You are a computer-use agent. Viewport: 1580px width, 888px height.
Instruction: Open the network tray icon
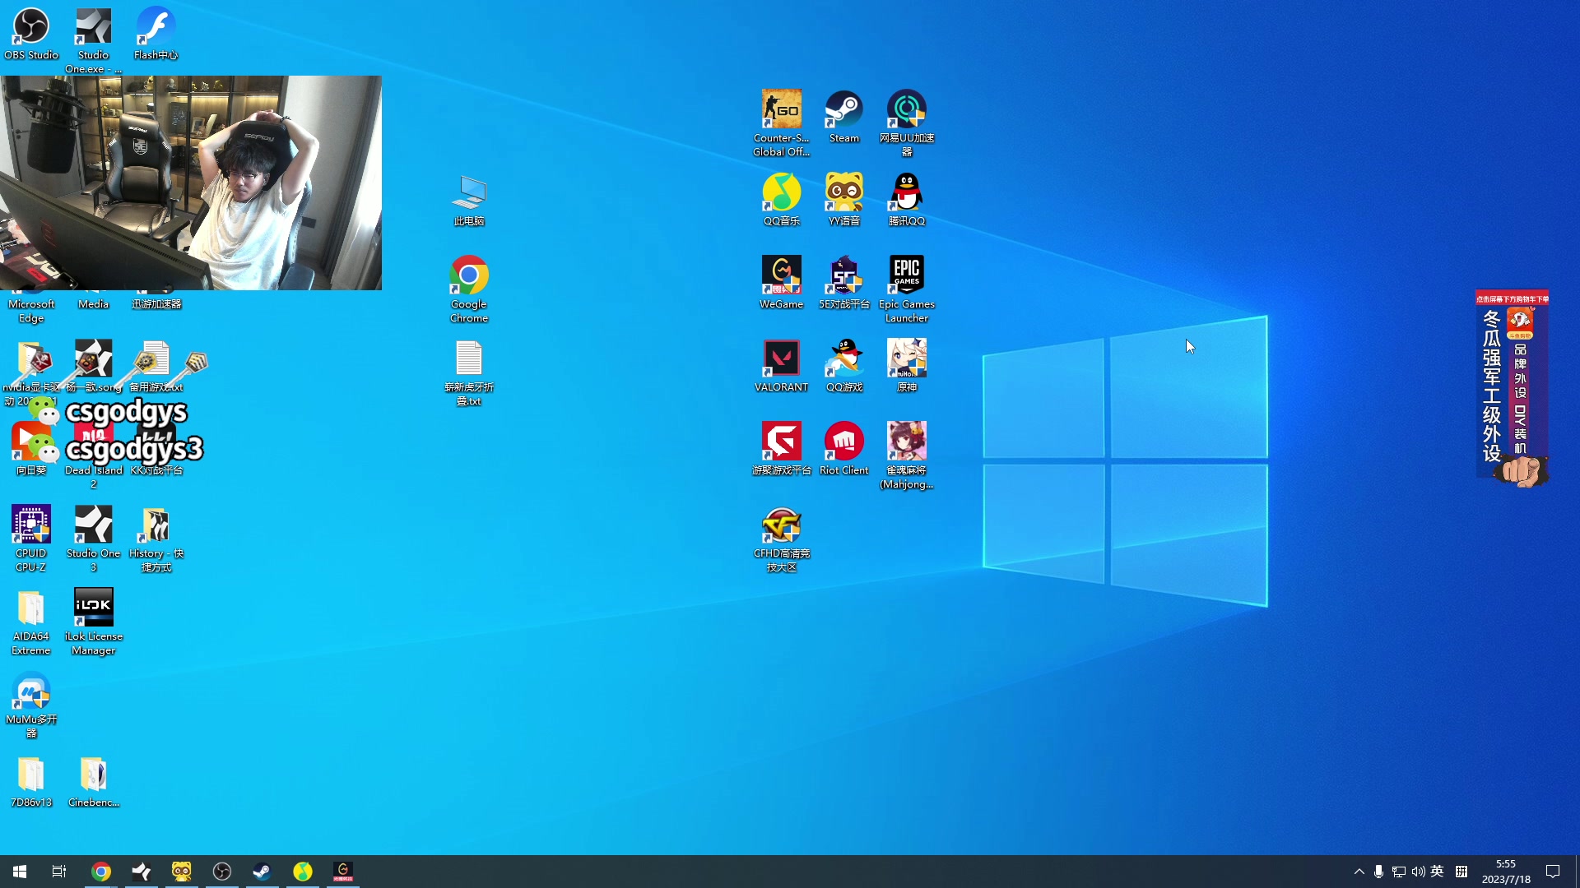(1399, 872)
